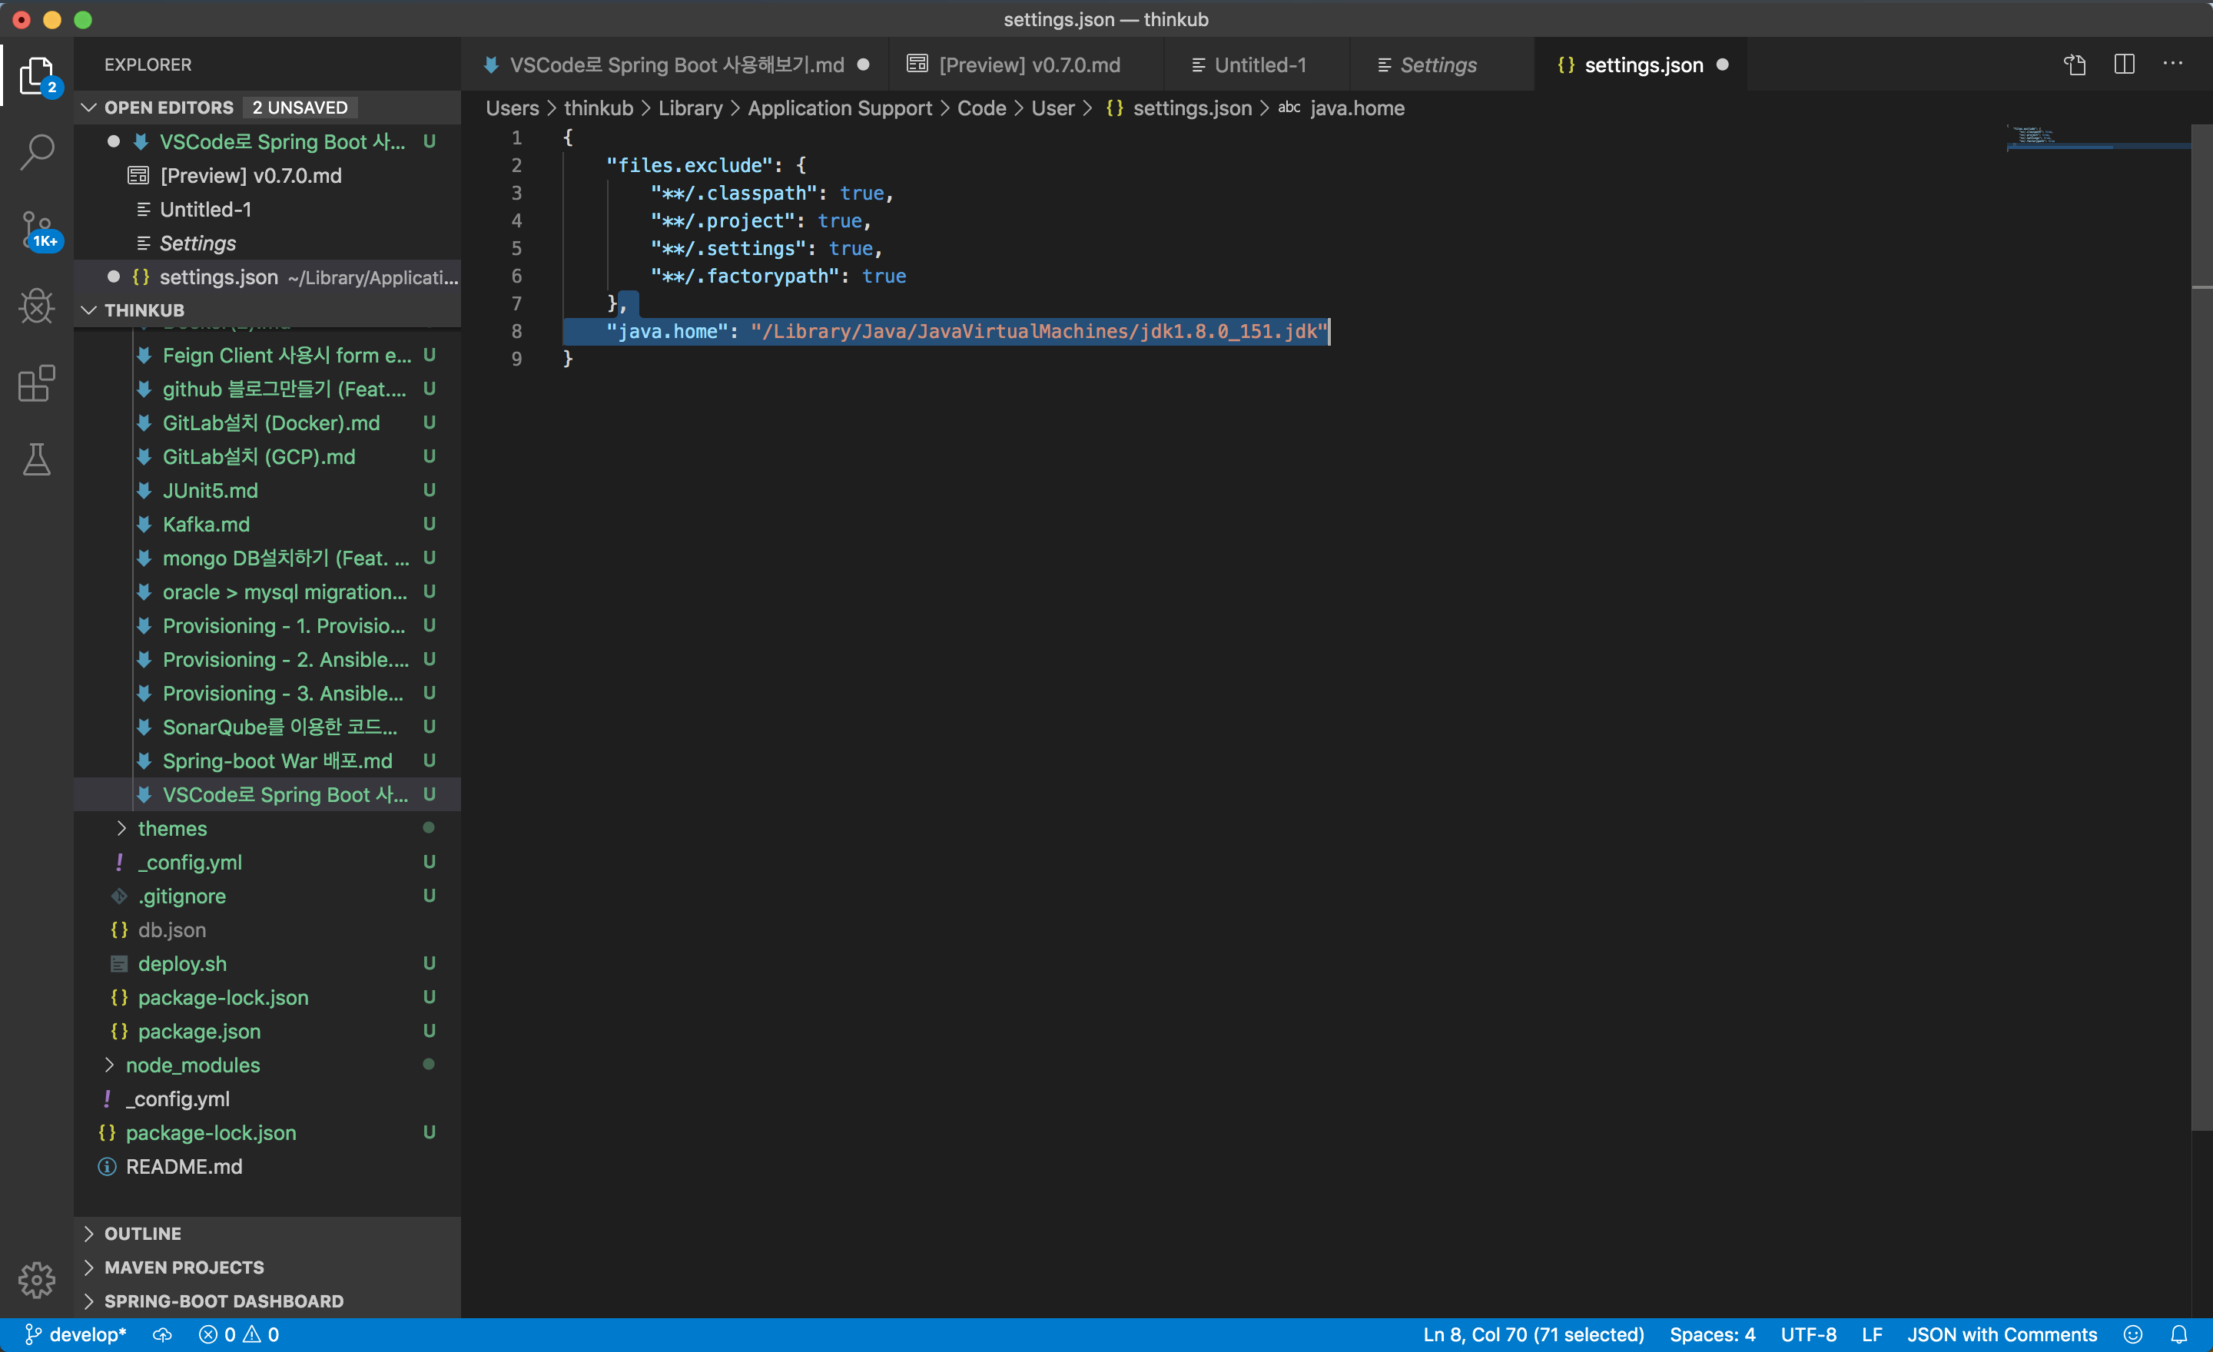Click the "files.exclude" key on line 2
The image size is (2213, 1352).
click(x=688, y=165)
